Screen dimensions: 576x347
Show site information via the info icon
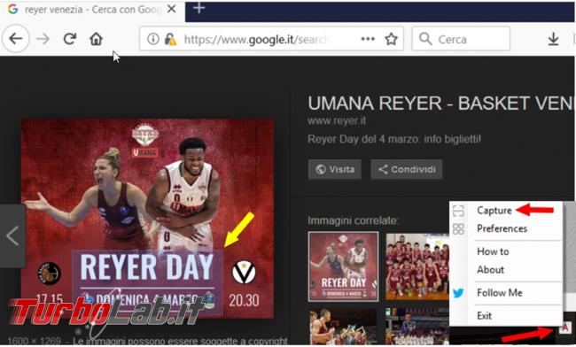pos(152,39)
